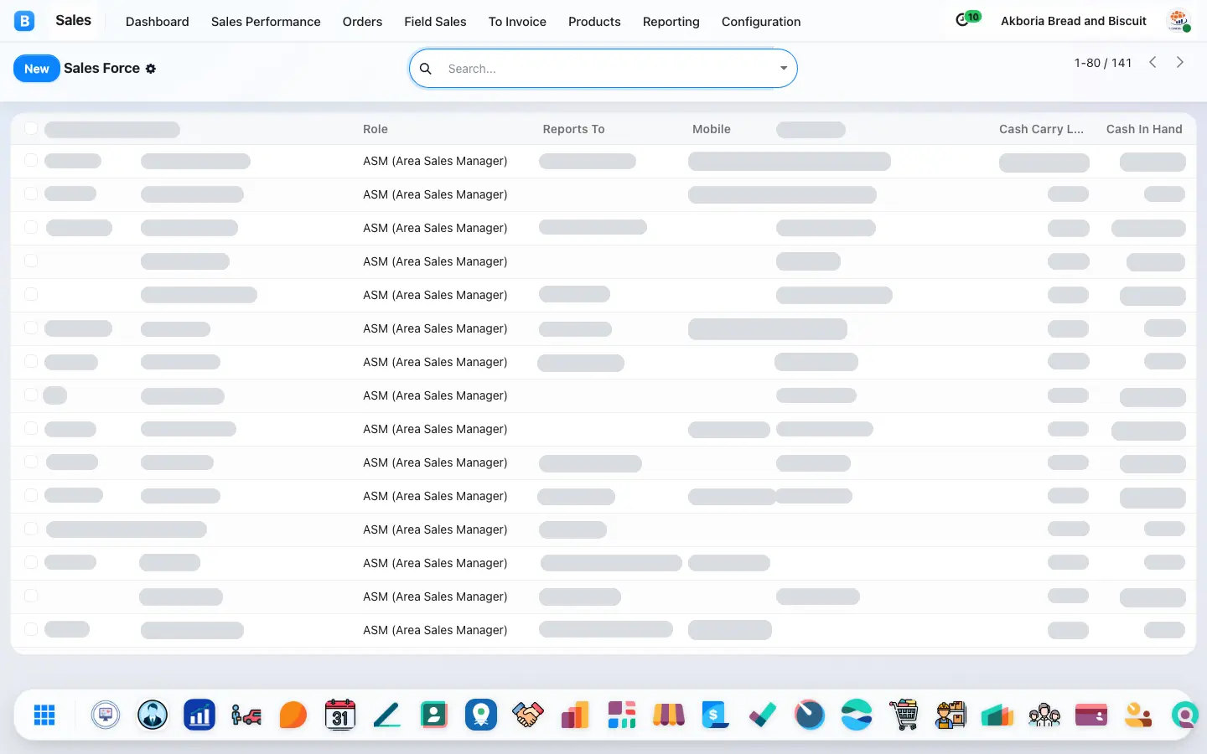Open the blue bar chart dock app
Screen dimensions: 1207x754
coord(199,715)
